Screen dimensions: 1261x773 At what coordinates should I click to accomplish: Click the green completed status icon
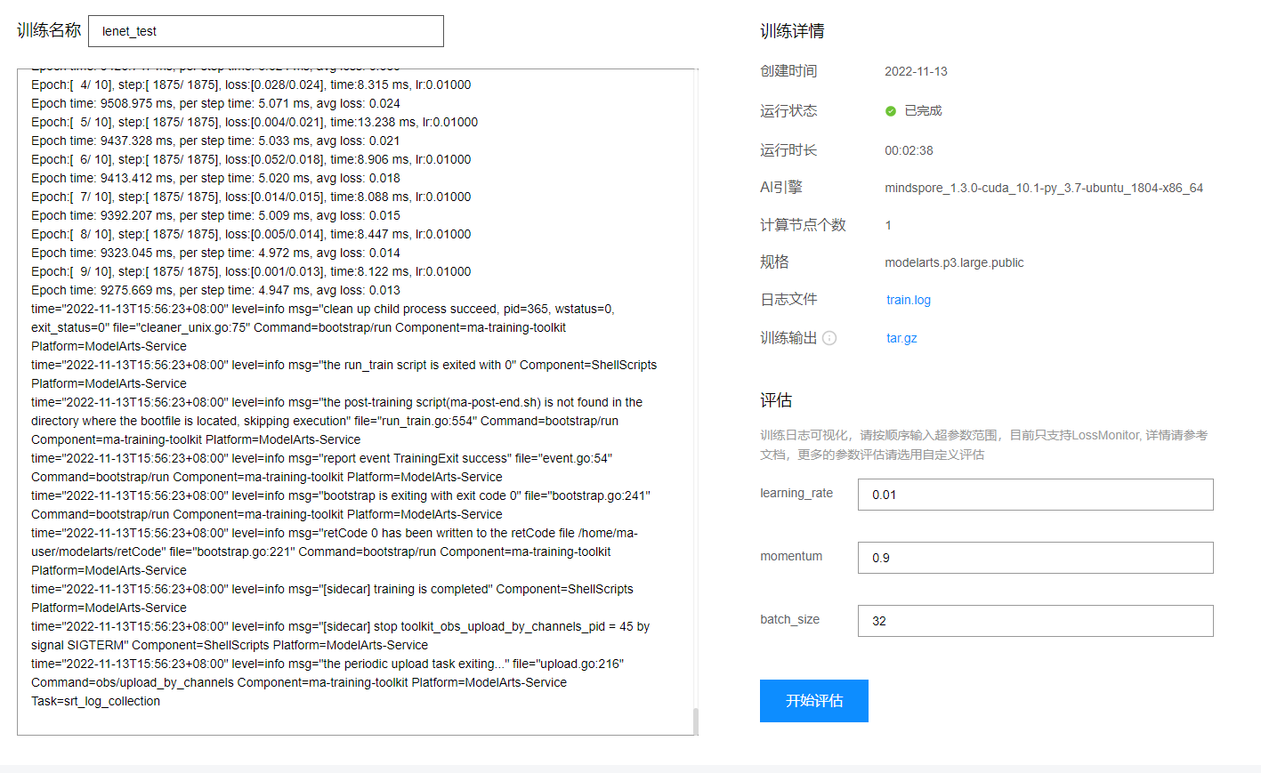[x=891, y=111]
